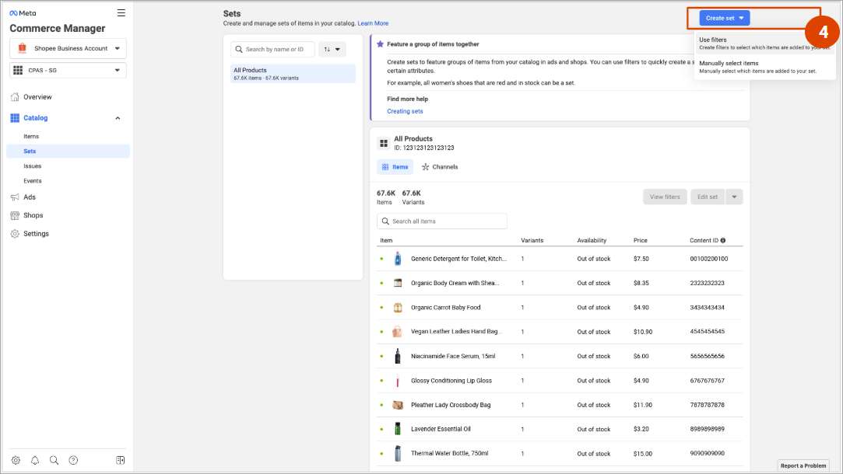Open the dropdown arrow beside Edit set
Image resolution: width=843 pixels, height=474 pixels.
pos(734,197)
